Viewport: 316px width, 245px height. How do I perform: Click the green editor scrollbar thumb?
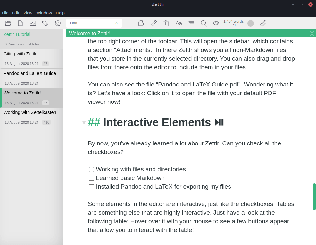(x=314, y=197)
